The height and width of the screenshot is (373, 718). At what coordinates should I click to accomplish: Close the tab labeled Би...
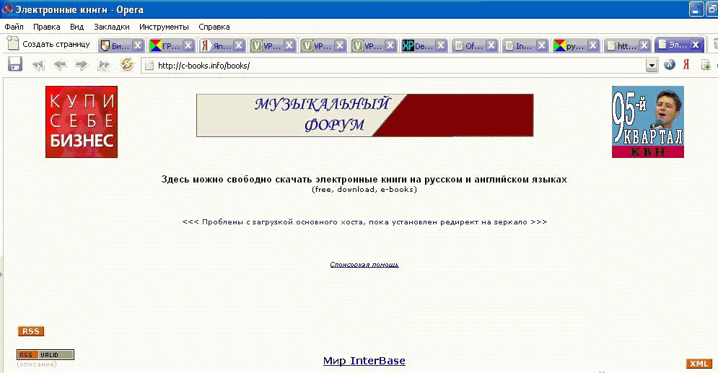click(x=138, y=45)
